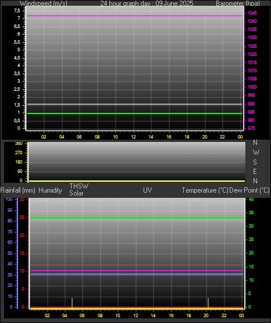Select the green line in the windspeed chart
The height and width of the screenshot is (323, 271).
click(134, 113)
